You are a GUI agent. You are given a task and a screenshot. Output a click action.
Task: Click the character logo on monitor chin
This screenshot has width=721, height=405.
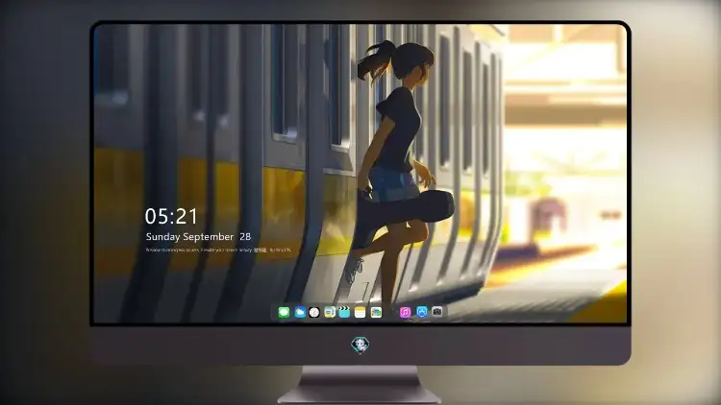pyautogui.click(x=360, y=345)
